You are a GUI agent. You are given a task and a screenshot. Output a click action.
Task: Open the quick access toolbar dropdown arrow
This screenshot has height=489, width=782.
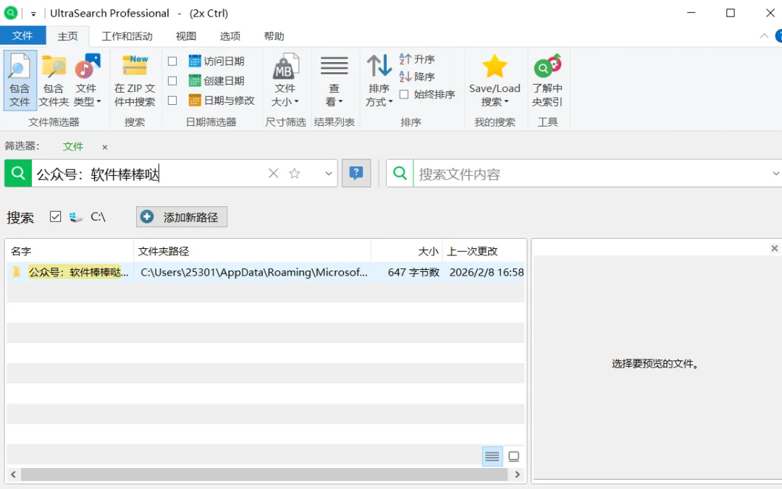[x=33, y=14]
